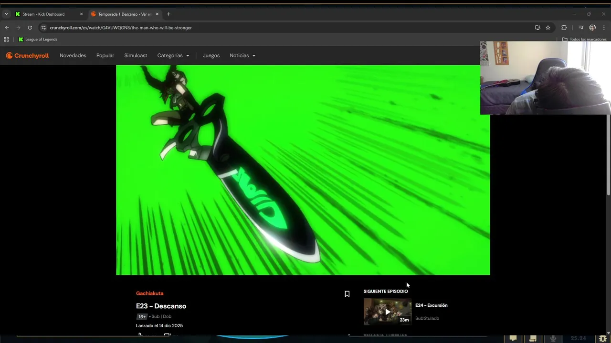Screen dimensions: 611x343
Task: Click the chat icon in bottom overlay bar
Action: (513, 338)
